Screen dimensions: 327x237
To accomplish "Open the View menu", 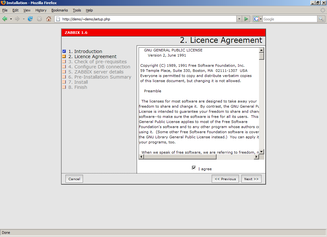I will tap(27, 10).
